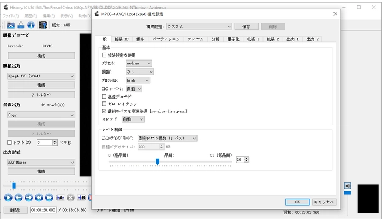Uncheck the no-slow-firstpass option

coord(105,111)
